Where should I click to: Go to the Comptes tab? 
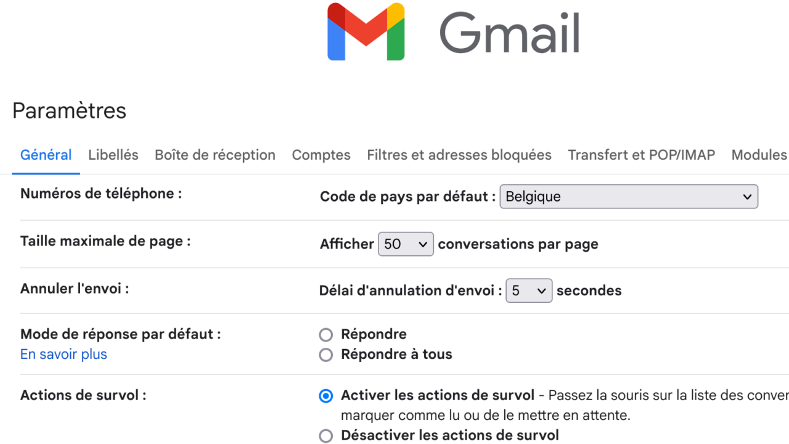click(x=321, y=155)
